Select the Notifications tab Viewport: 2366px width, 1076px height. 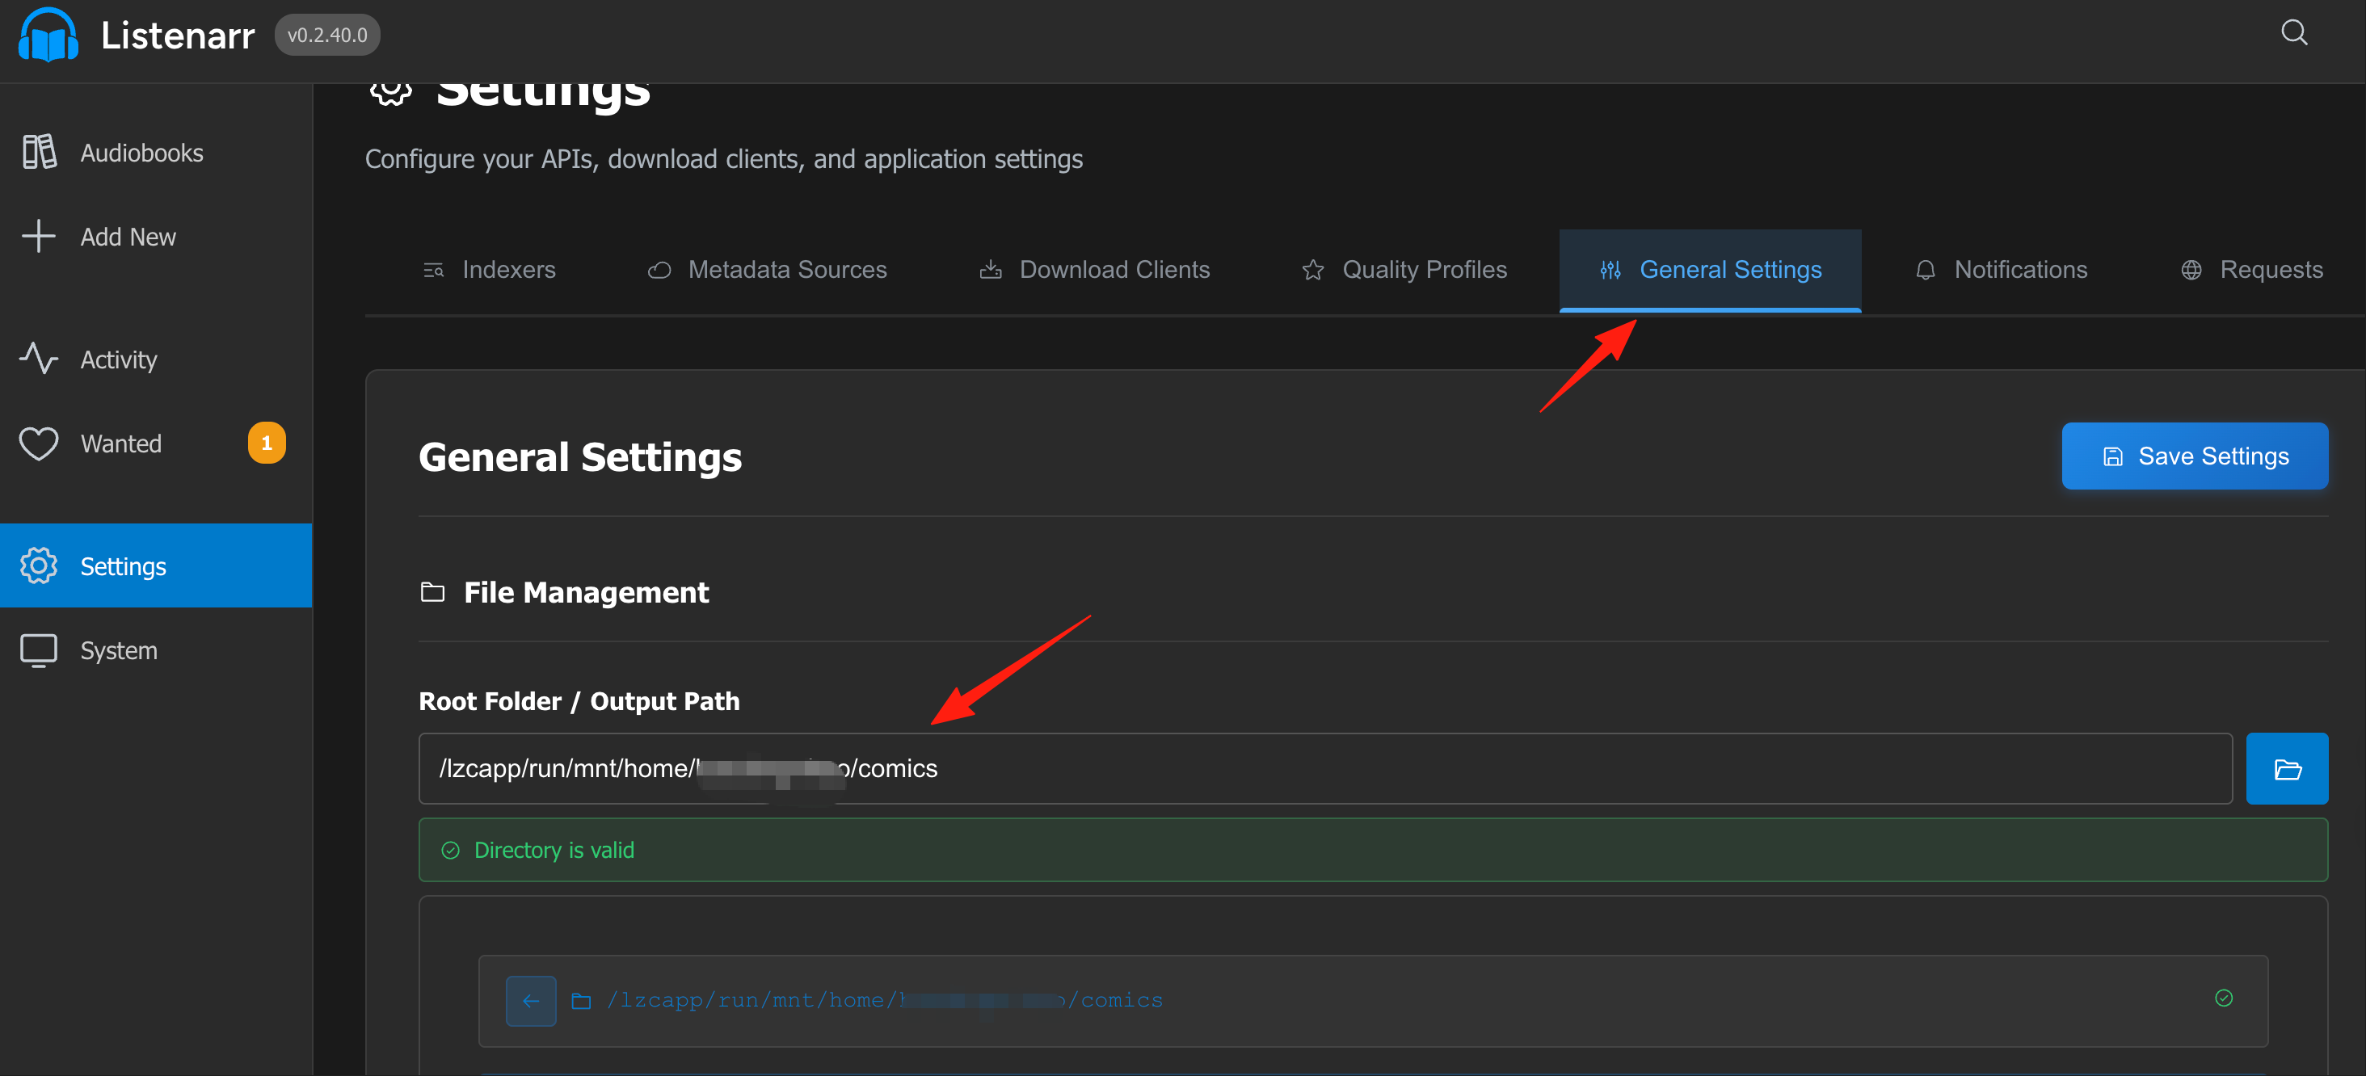(2002, 270)
